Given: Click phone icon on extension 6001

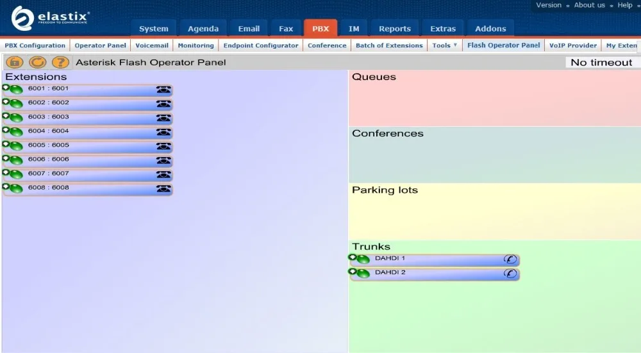Looking at the screenshot, I should point(163,90).
